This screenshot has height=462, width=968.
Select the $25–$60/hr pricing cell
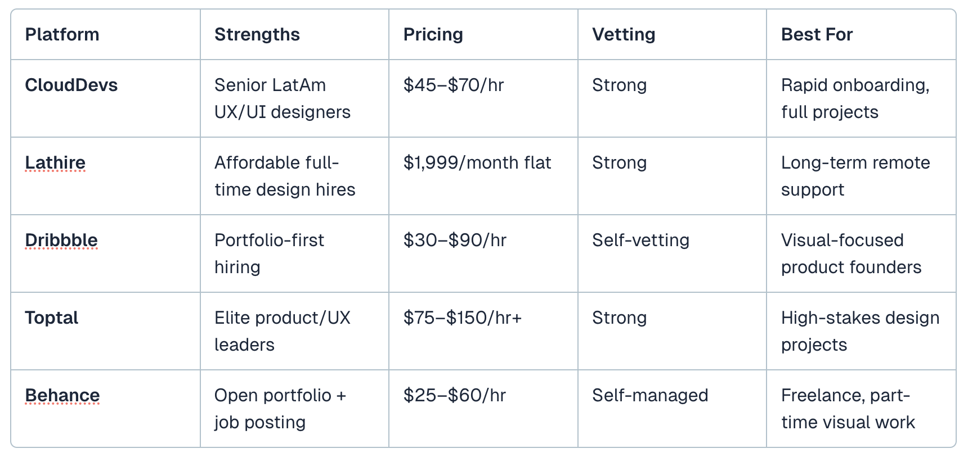(x=454, y=395)
